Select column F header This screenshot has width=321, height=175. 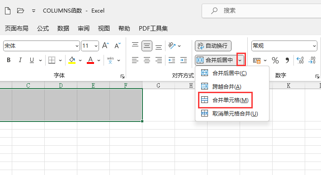[x=126, y=85]
